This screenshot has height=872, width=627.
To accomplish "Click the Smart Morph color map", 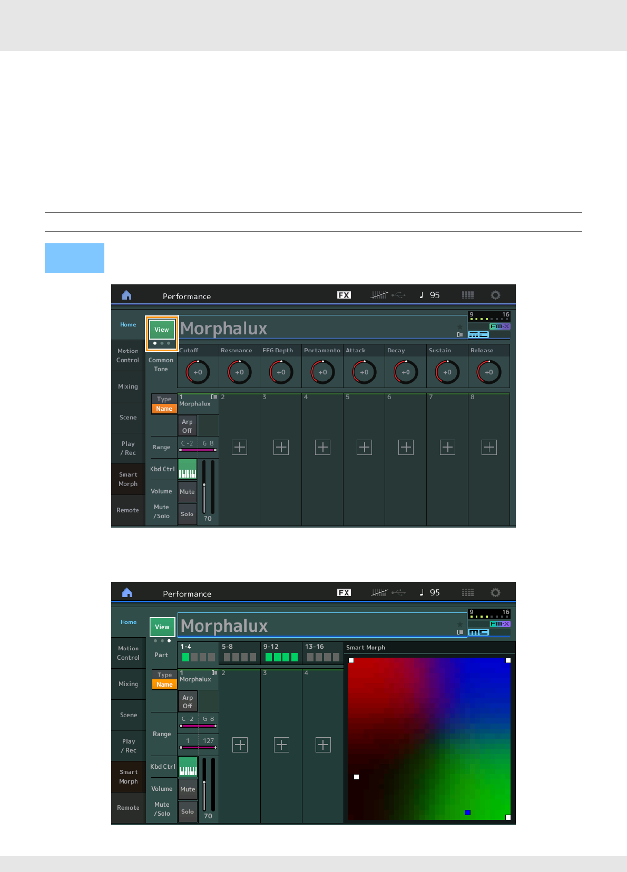I will (x=429, y=739).
